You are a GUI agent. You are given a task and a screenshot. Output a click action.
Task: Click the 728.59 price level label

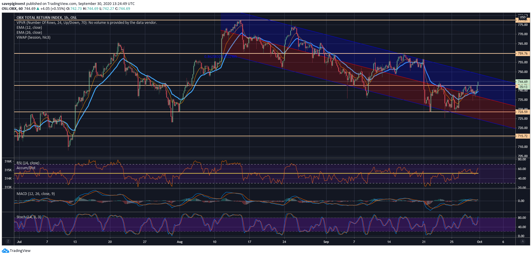[523, 112]
